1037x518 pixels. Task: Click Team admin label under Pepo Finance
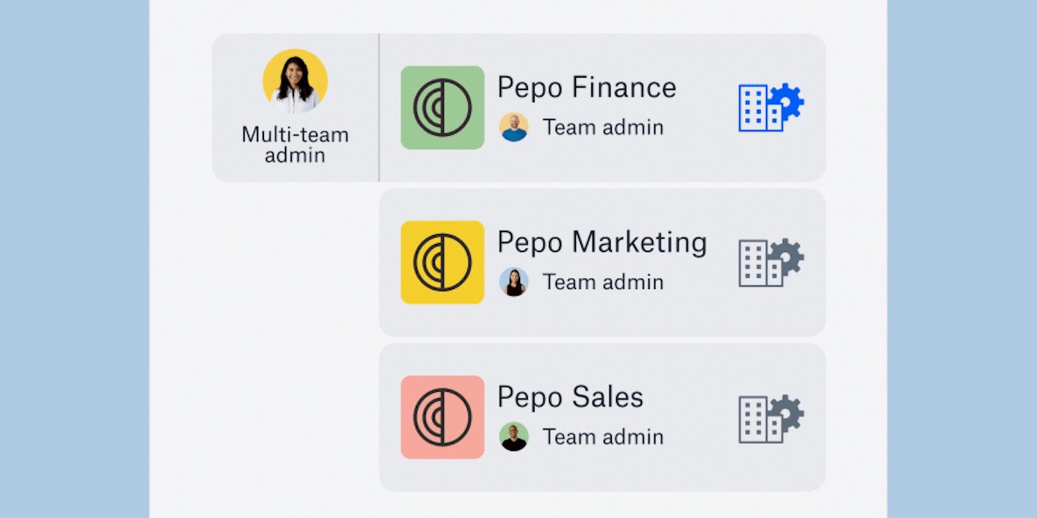tap(603, 128)
